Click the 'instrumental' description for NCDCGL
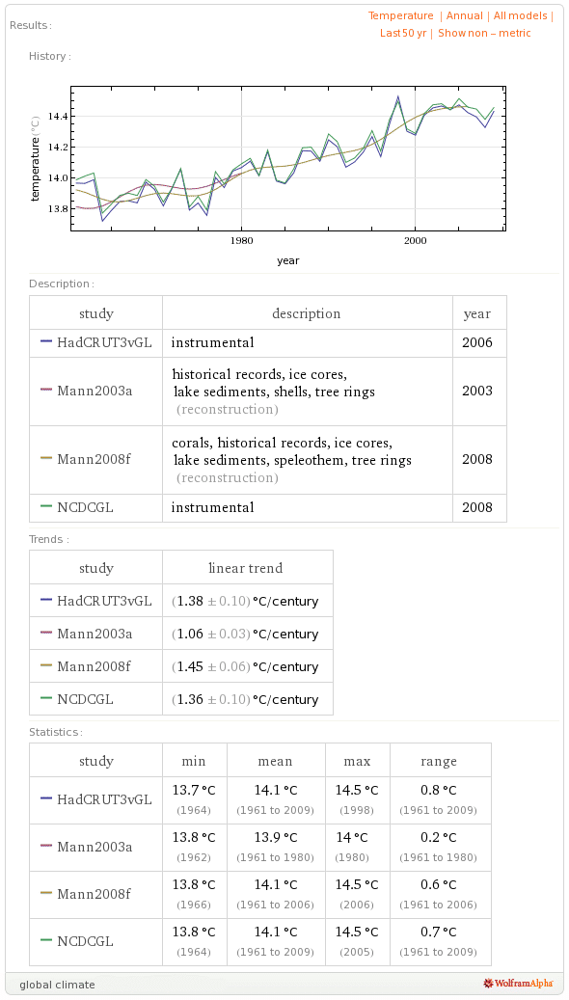Viewport: 569px width, 1000px height. click(x=212, y=507)
